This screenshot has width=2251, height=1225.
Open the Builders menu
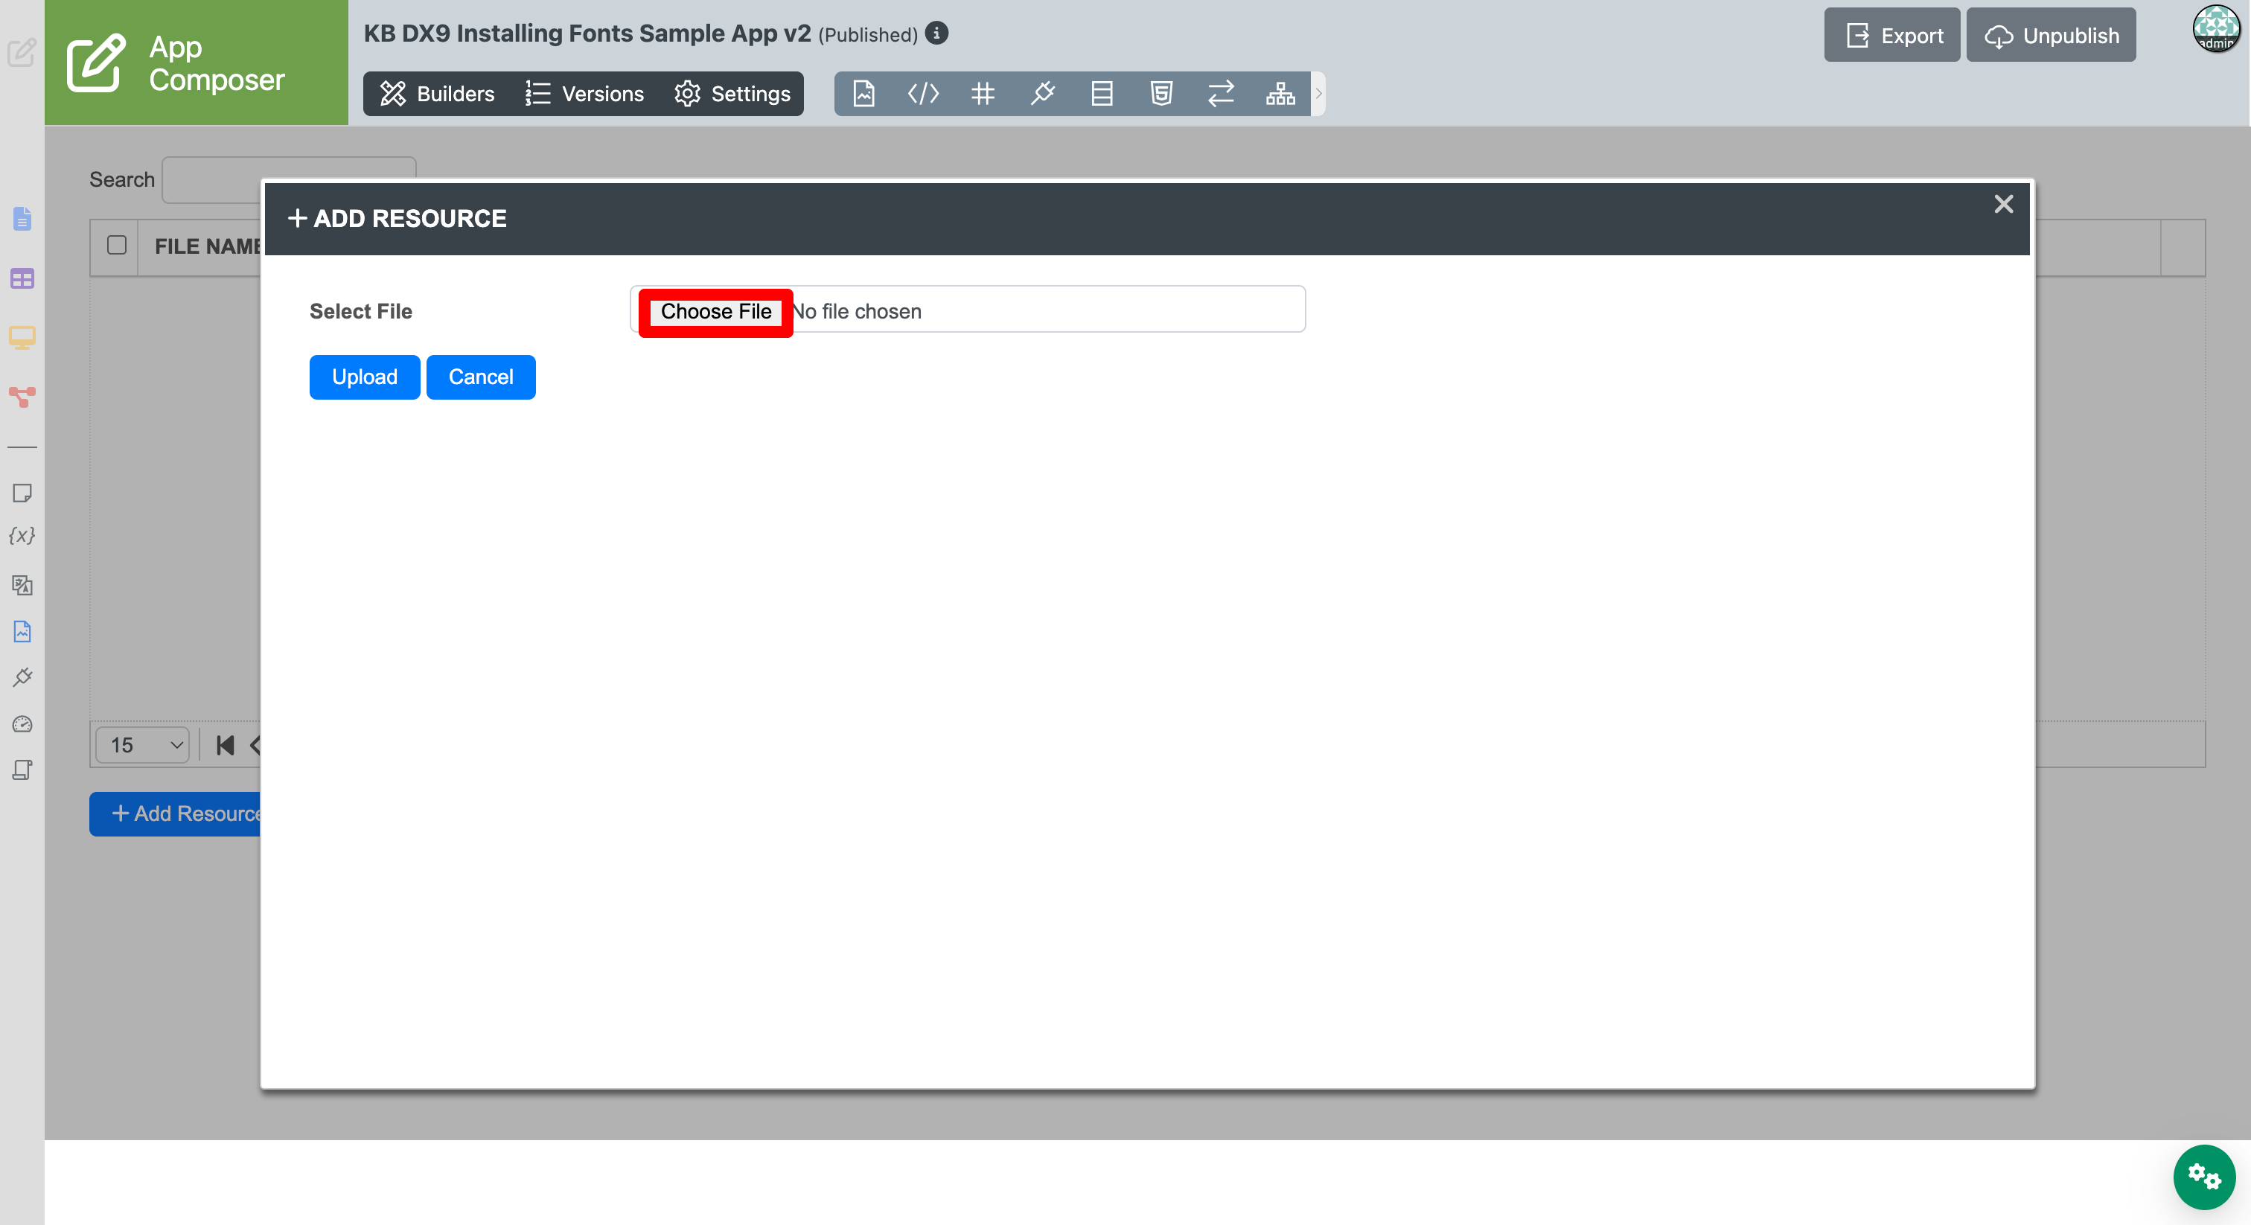point(437,94)
